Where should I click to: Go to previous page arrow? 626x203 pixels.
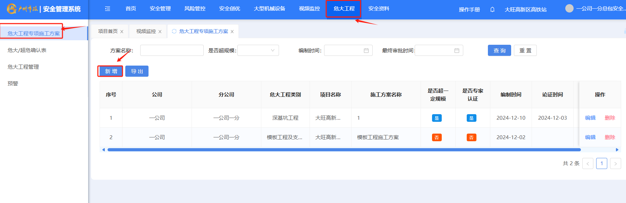pos(587,163)
